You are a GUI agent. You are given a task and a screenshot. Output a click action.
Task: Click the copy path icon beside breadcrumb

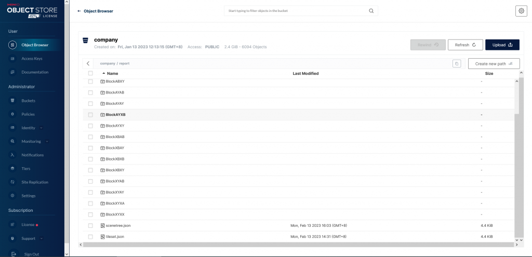click(457, 63)
